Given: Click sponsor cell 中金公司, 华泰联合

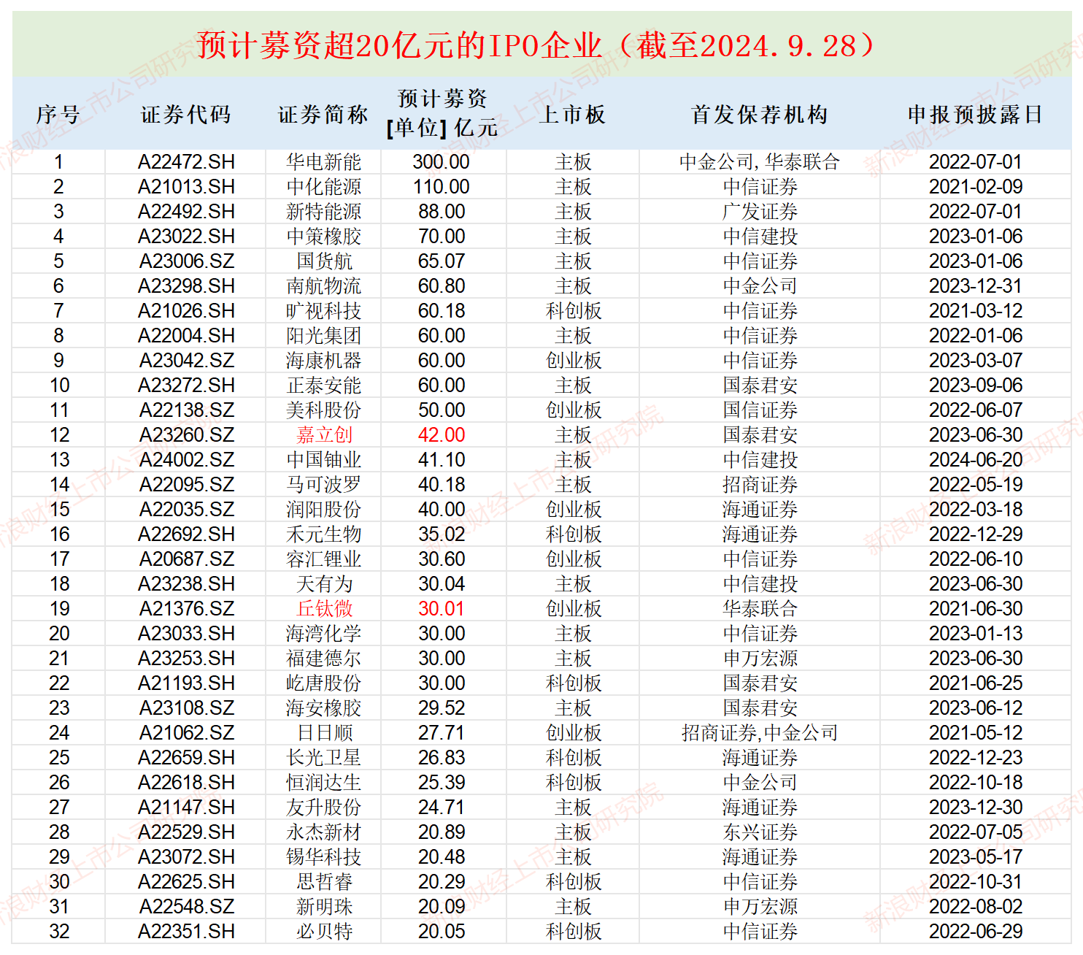Looking at the screenshot, I should pyautogui.click(x=760, y=162).
